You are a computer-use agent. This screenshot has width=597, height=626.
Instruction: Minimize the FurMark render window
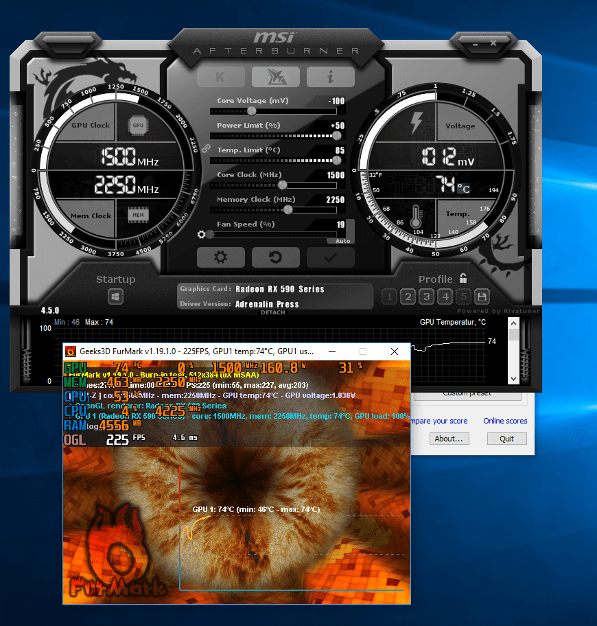(x=332, y=351)
